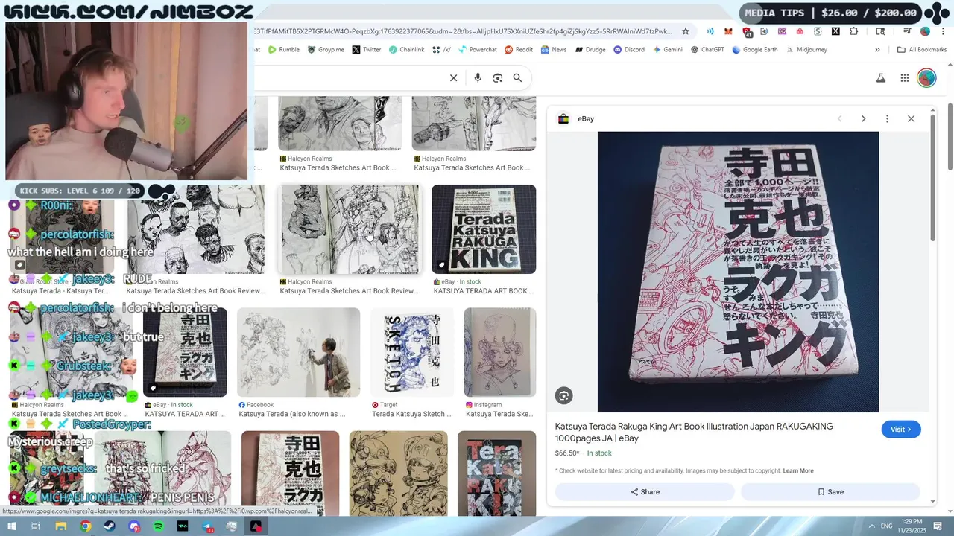Open the Midjourney bookmark
This screenshot has height=536, width=954.
[806, 50]
